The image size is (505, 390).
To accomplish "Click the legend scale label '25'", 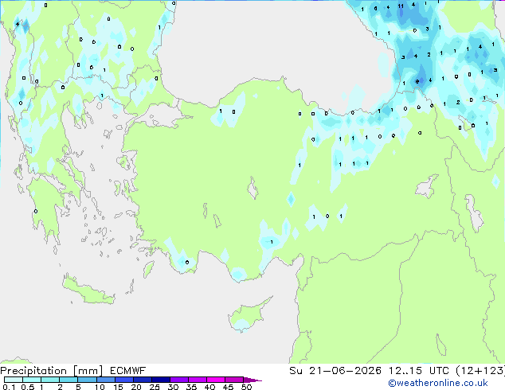I will (x=155, y=387).
